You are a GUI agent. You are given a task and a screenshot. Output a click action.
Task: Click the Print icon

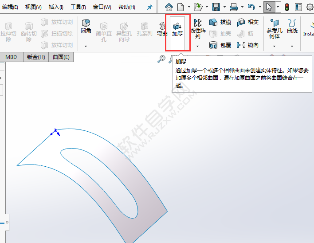233,7
